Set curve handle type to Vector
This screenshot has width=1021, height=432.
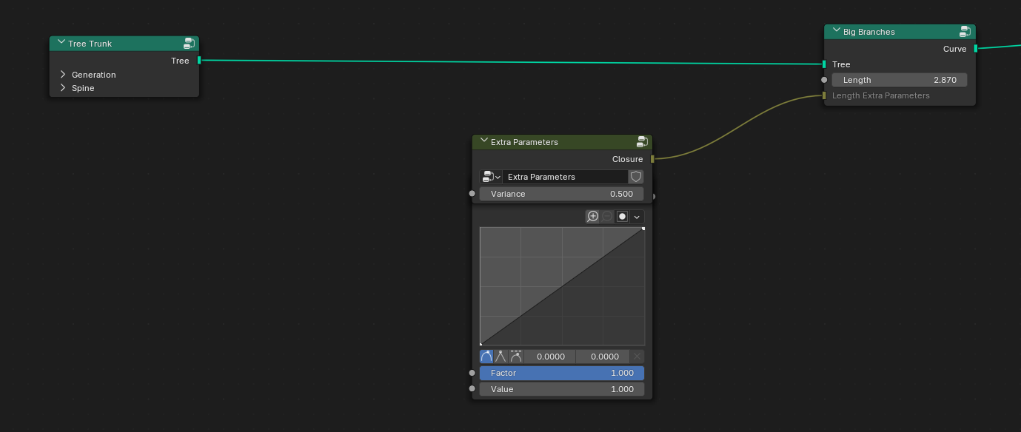point(501,357)
